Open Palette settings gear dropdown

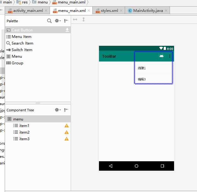(x=58, y=21)
